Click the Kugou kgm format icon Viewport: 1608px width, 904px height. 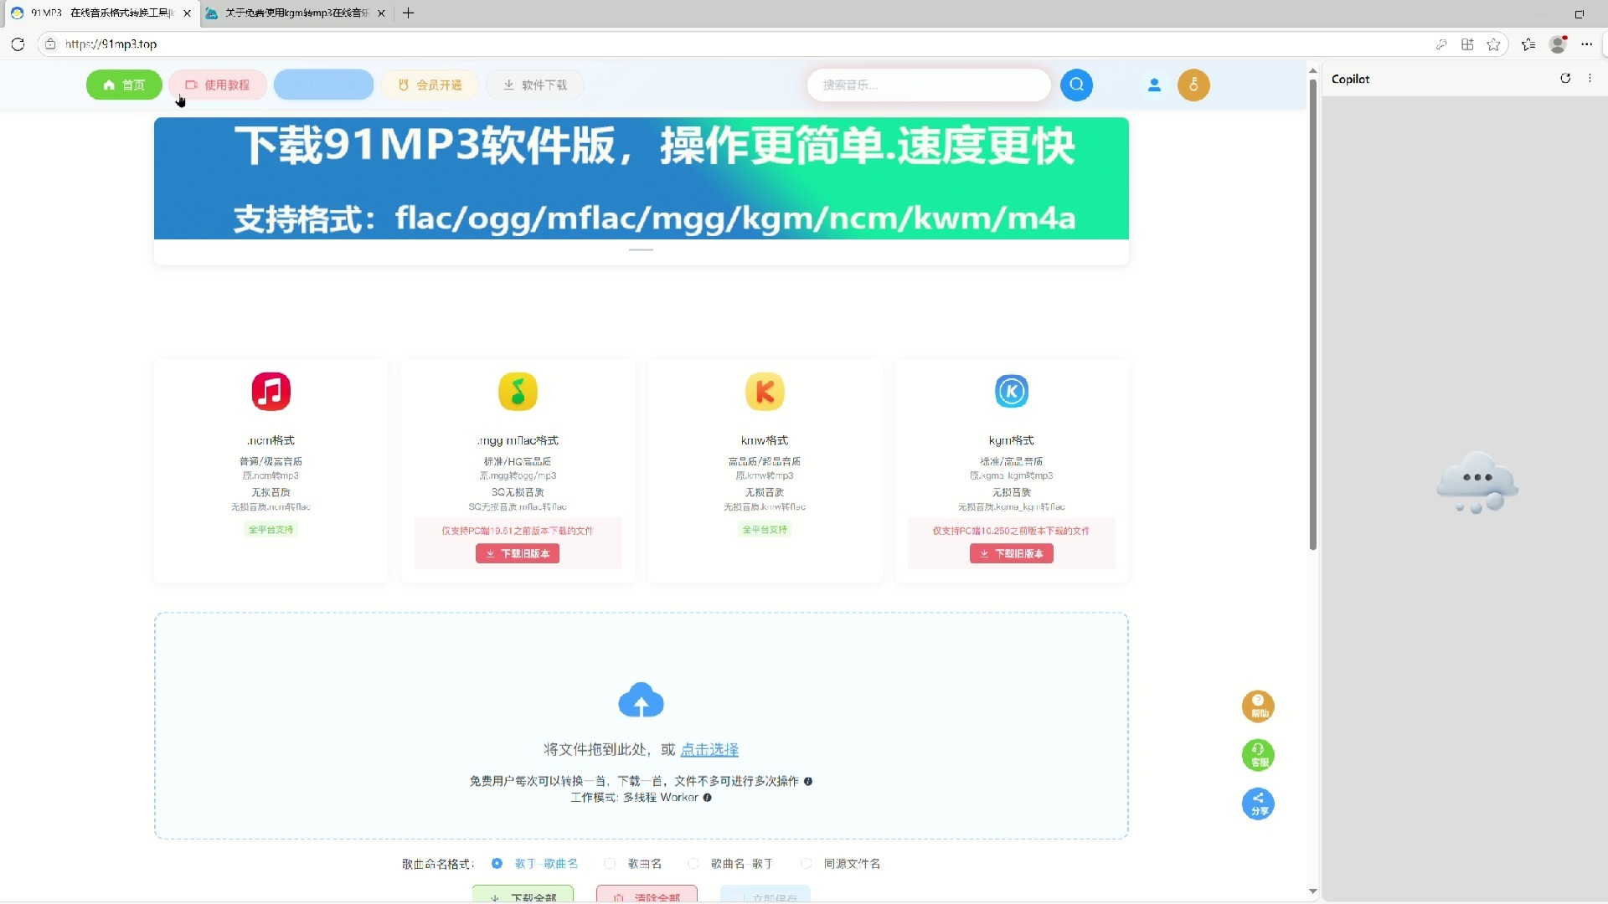[1010, 391]
